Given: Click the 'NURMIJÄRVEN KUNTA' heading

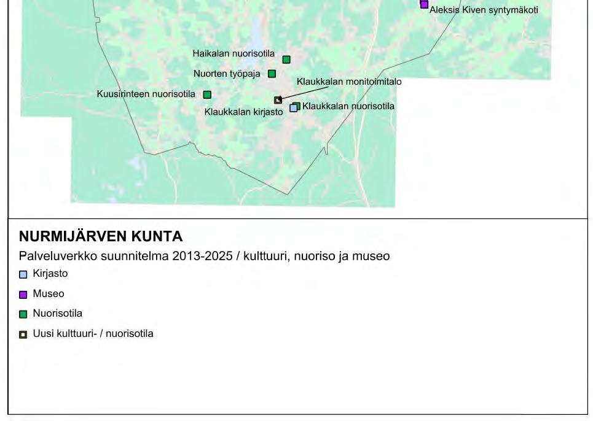Looking at the screenshot, I should click(x=101, y=236).
